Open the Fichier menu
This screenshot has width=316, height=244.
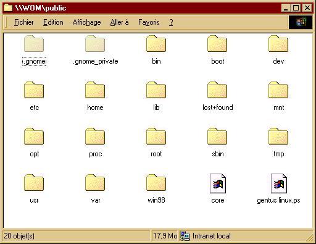click(24, 22)
